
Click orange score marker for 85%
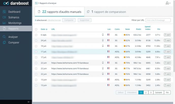(x=125, y=35)
